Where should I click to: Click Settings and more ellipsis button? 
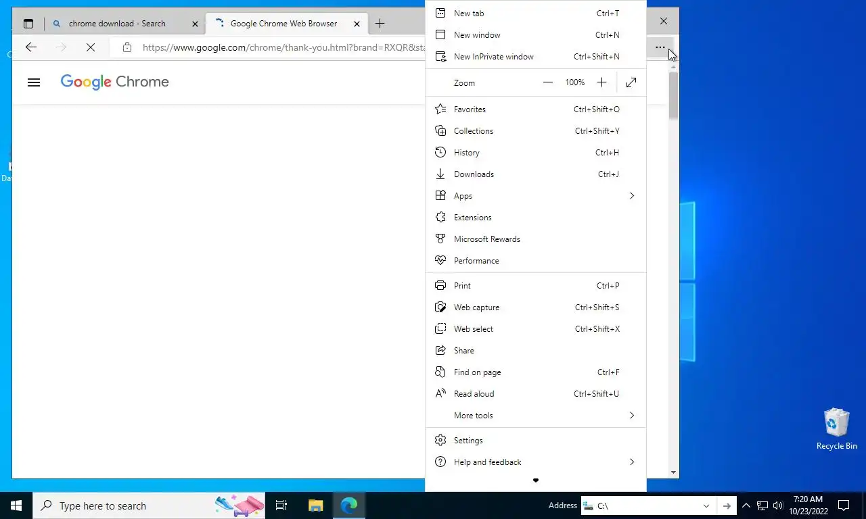click(660, 47)
